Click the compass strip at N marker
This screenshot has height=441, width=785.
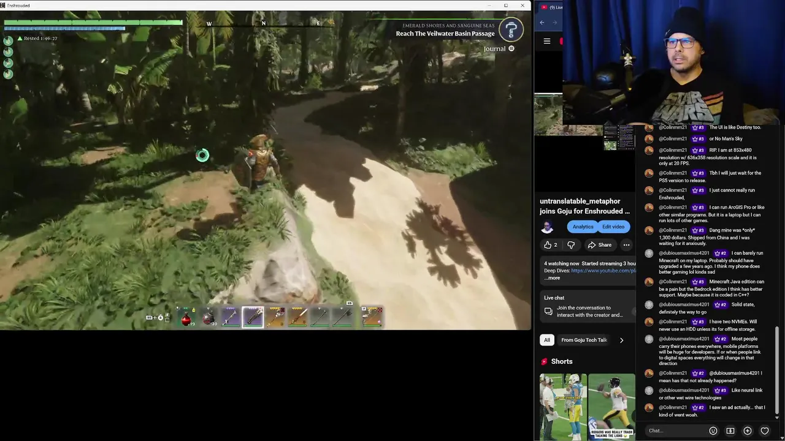264,23
